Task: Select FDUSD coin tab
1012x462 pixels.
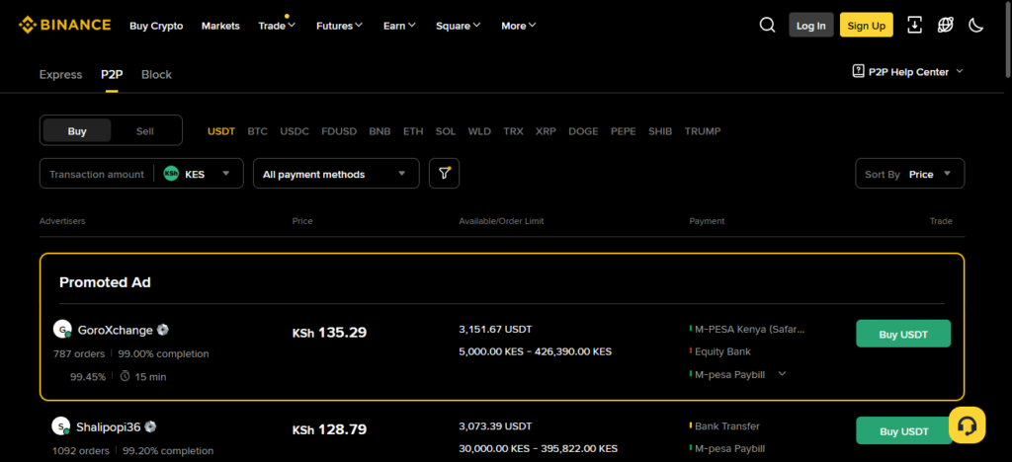Action: click(x=339, y=131)
